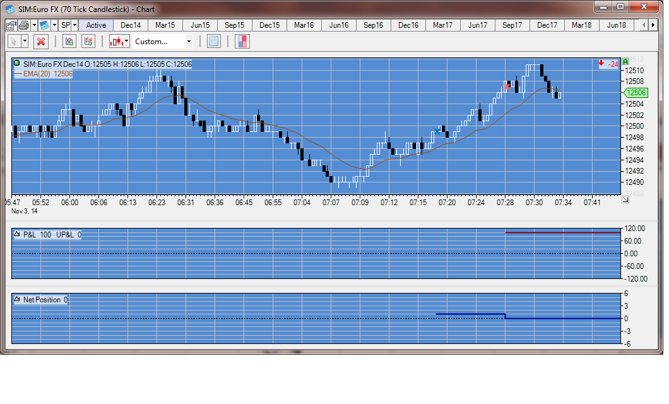The width and height of the screenshot is (669, 404).
Task: Open the dropdown beside the blue chart icon
Action: (54, 25)
